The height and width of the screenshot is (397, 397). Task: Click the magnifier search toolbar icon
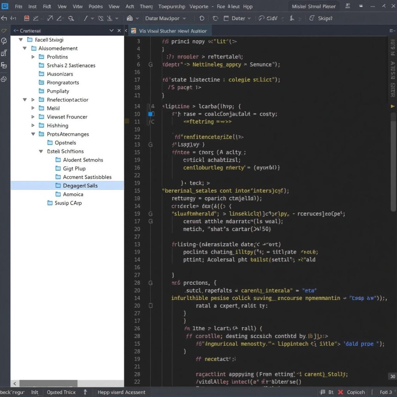click(x=71, y=18)
